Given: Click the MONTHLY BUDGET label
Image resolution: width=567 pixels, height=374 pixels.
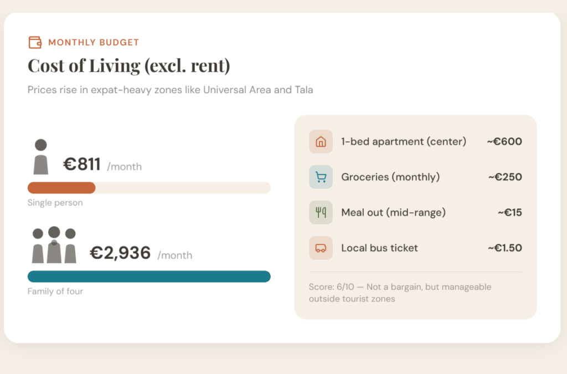Looking at the screenshot, I should click(x=94, y=42).
